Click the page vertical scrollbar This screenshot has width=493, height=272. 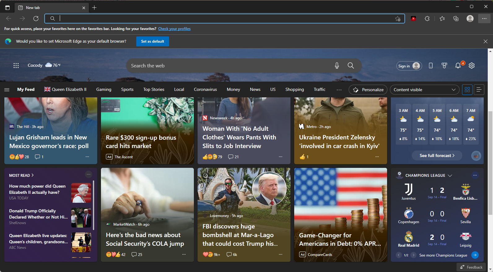point(490,163)
